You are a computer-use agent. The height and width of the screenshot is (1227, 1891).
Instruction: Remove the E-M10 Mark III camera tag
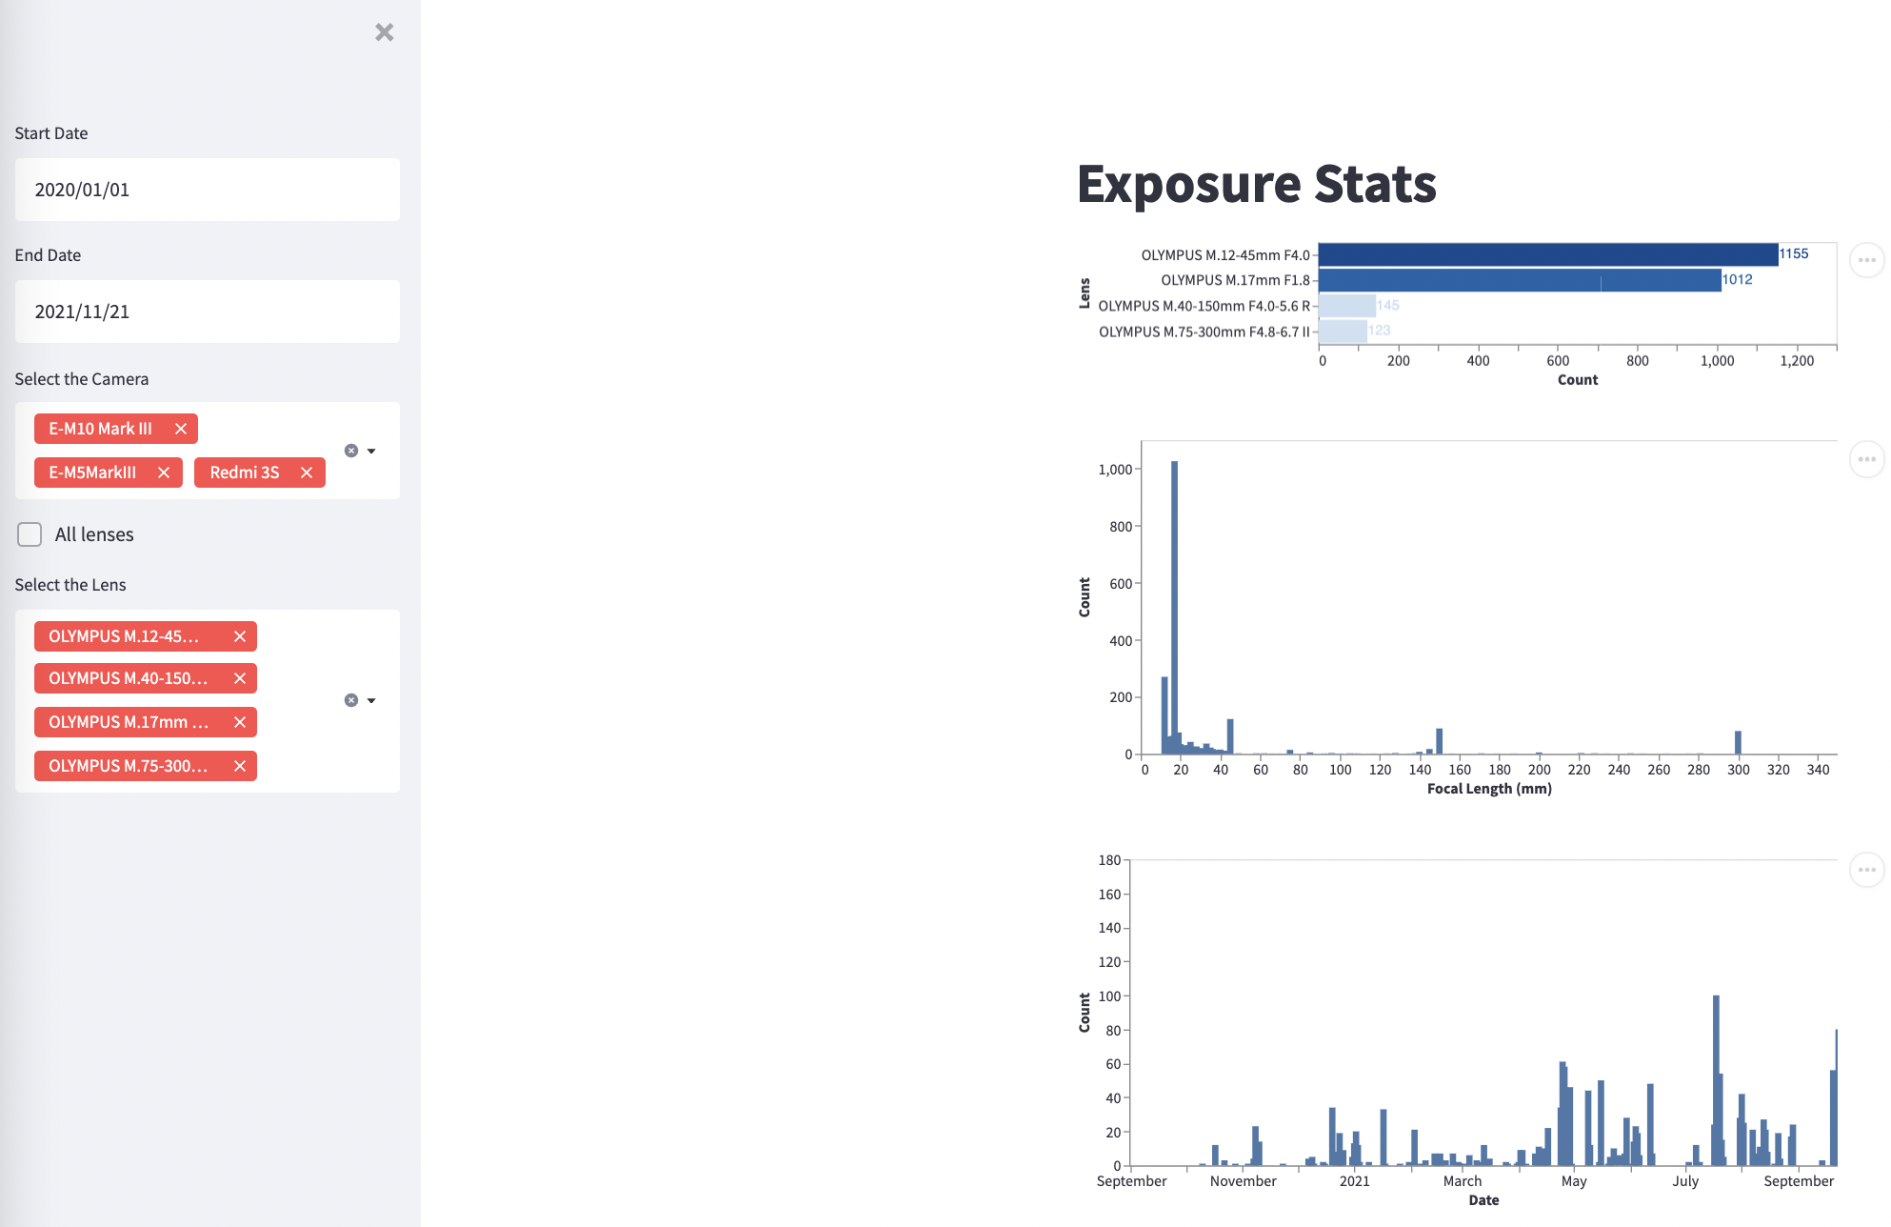point(181,429)
